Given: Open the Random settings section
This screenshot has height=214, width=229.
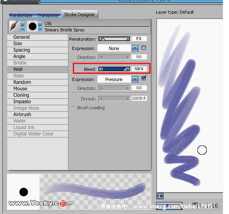Looking at the screenshot, I should (38, 82).
